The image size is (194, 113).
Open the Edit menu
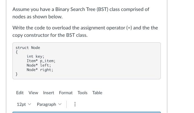coord(20,93)
